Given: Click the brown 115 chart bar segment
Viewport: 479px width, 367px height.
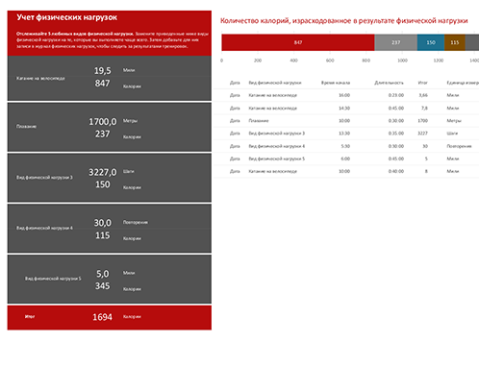Looking at the screenshot, I should point(455,42).
